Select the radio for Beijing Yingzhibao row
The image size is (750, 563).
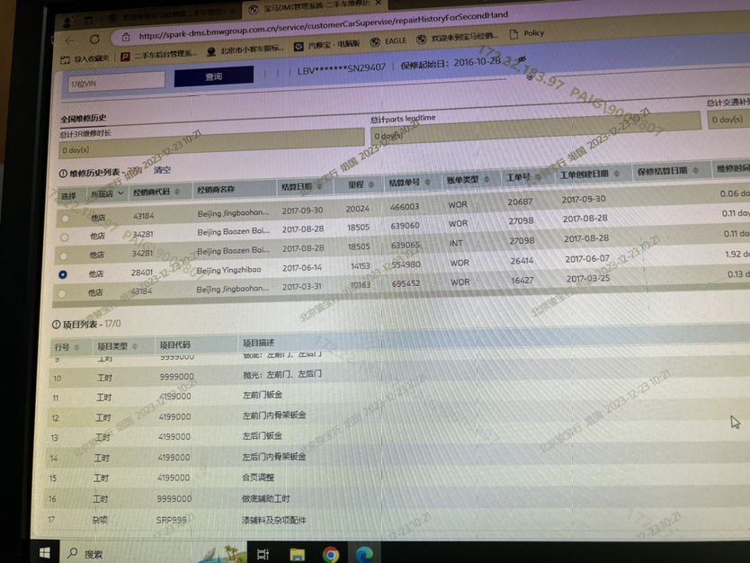point(63,274)
